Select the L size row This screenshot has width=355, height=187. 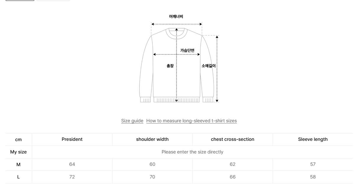18,177
